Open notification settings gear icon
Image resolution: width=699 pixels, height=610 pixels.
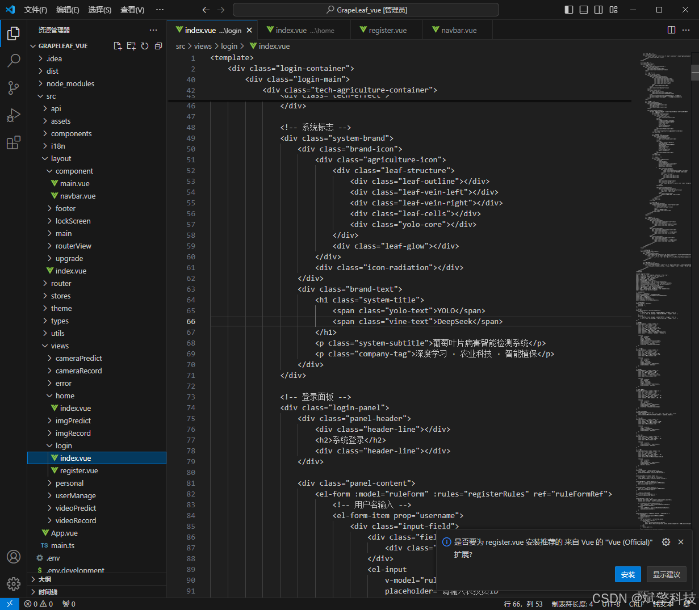coord(666,542)
